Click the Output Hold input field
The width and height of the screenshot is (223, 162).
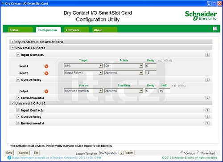coord(164,91)
